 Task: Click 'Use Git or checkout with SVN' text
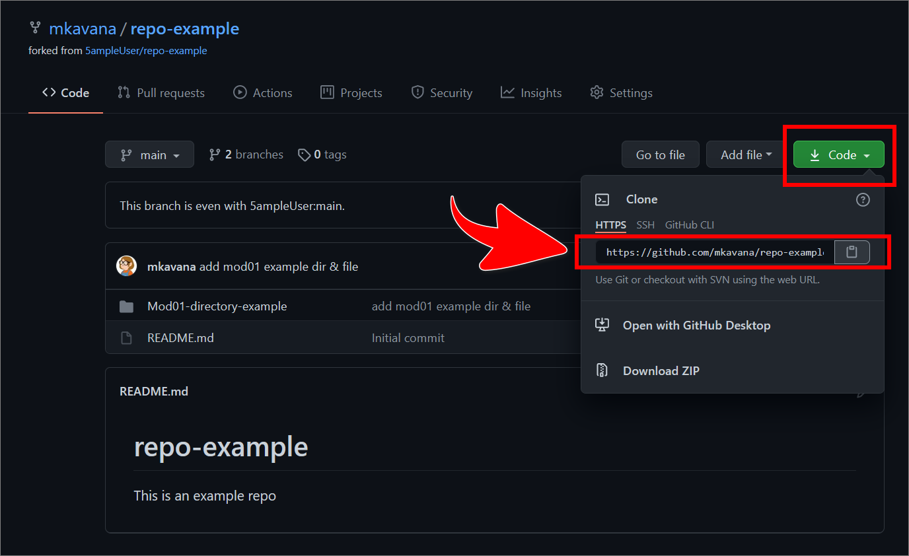[x=708, y=280]
